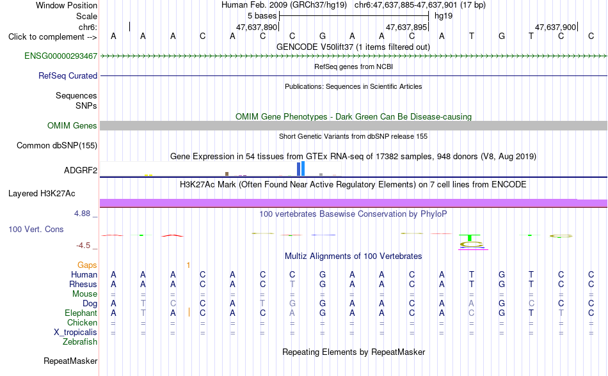Image resolution: width=608 pixels, height=376 pixels.
Task: Click '100 vertebrates Basewise Conservation by PhyloP' title
Action: click(x=353, y=214)
